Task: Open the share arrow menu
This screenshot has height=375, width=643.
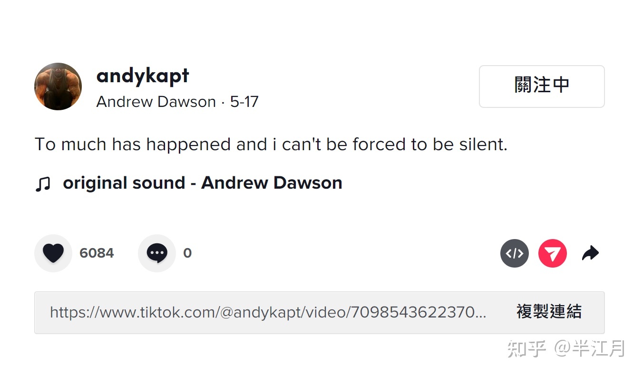Action: click(590, 253)
